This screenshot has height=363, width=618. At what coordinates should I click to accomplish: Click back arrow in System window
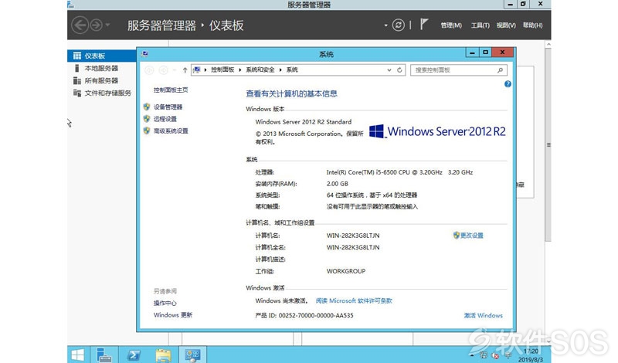coord(149,70)
